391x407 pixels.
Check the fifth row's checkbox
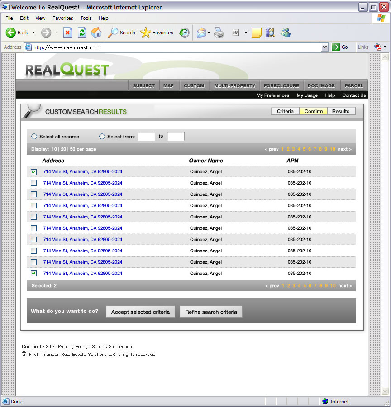[34, 217]
